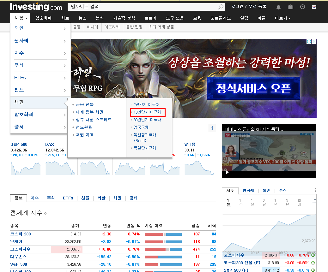Click the 30년만기 미국채 link

point(148,120)
